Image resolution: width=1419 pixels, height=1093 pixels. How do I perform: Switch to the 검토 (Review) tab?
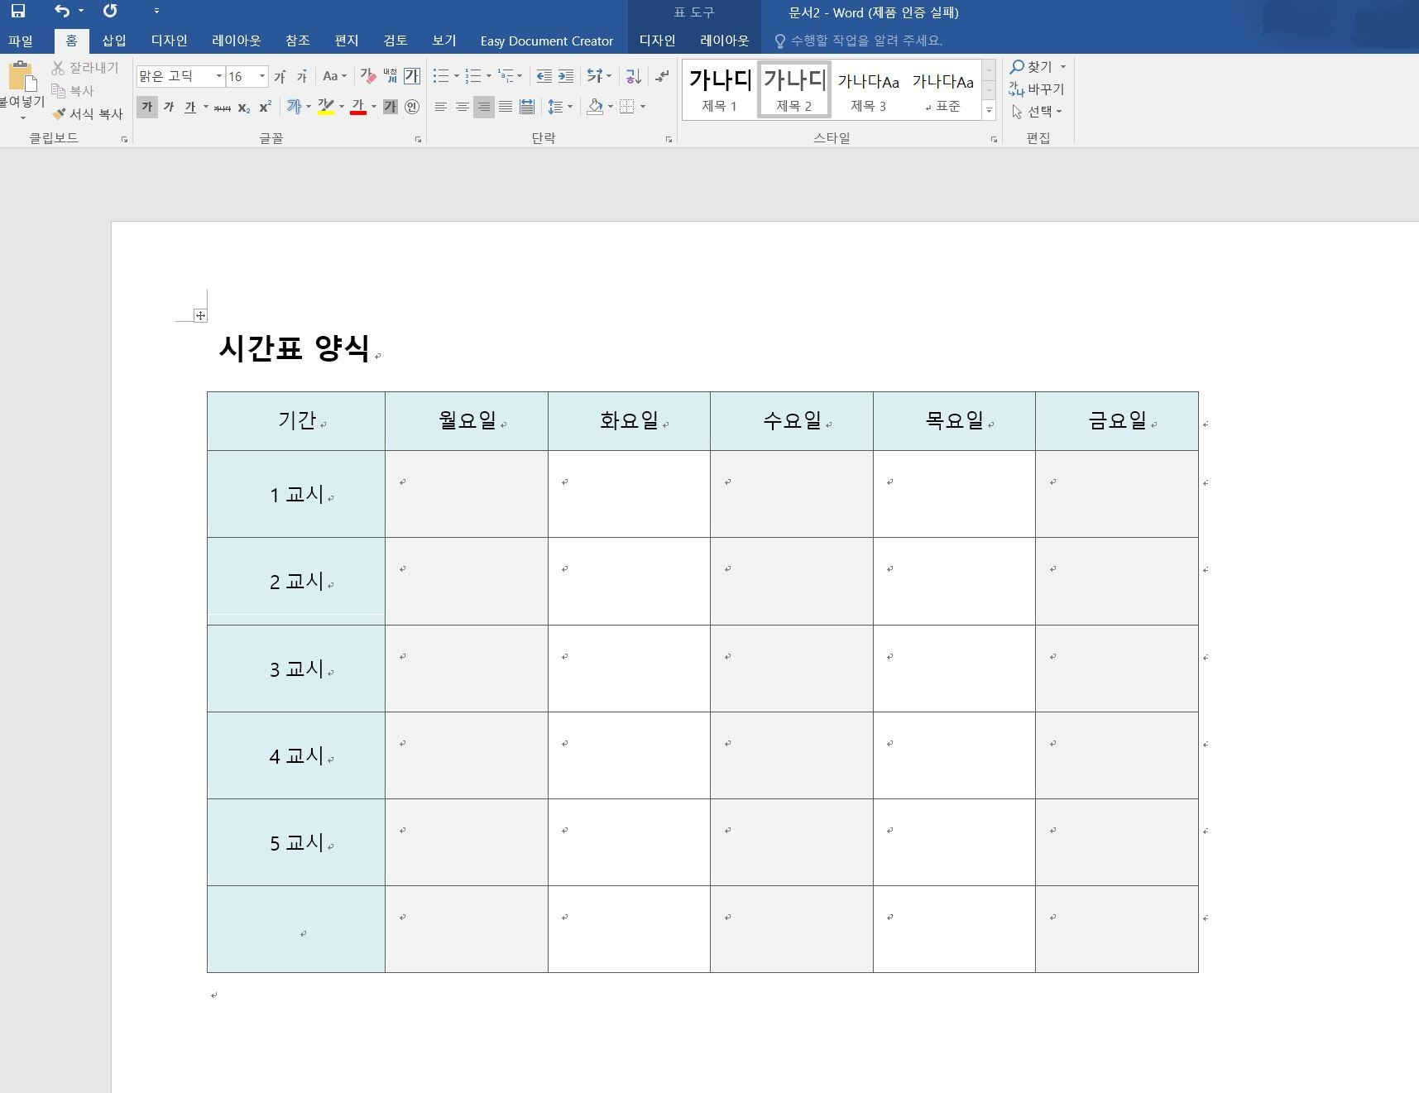[395, 41]
